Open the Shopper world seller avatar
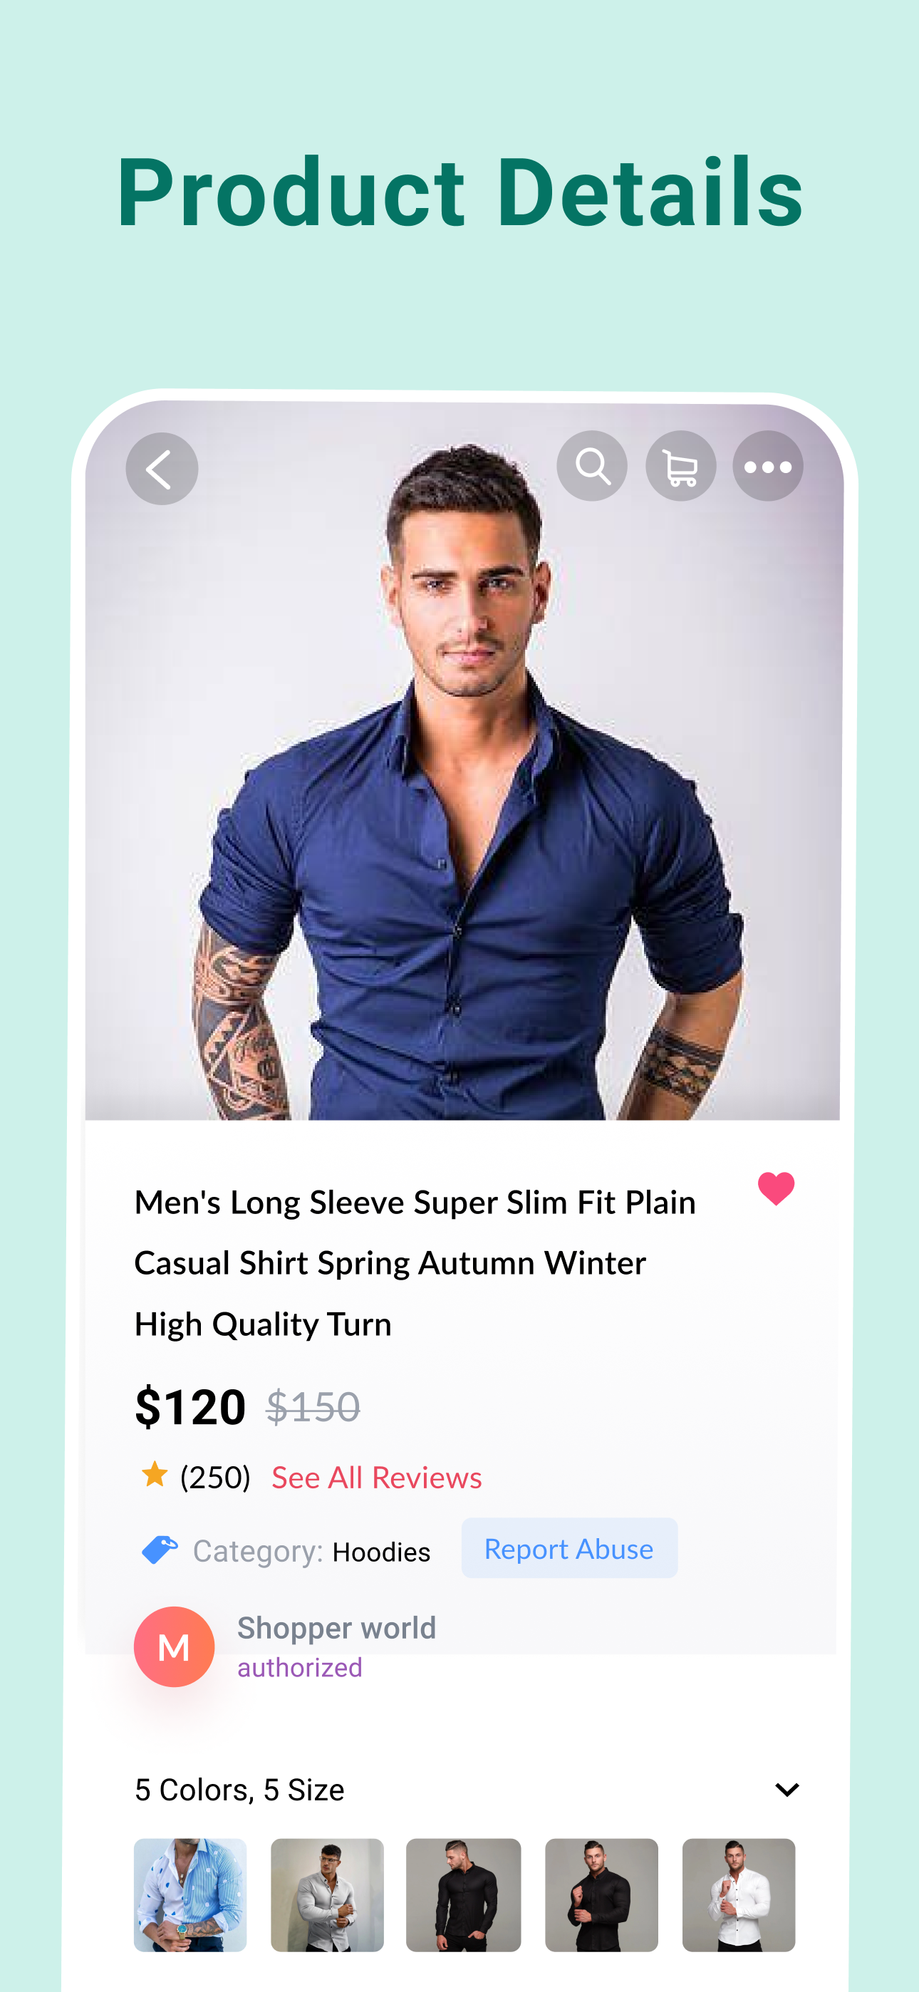The width and height of the screenshot is (919, 1992). pyautogui.click(x=174, y=1646)
